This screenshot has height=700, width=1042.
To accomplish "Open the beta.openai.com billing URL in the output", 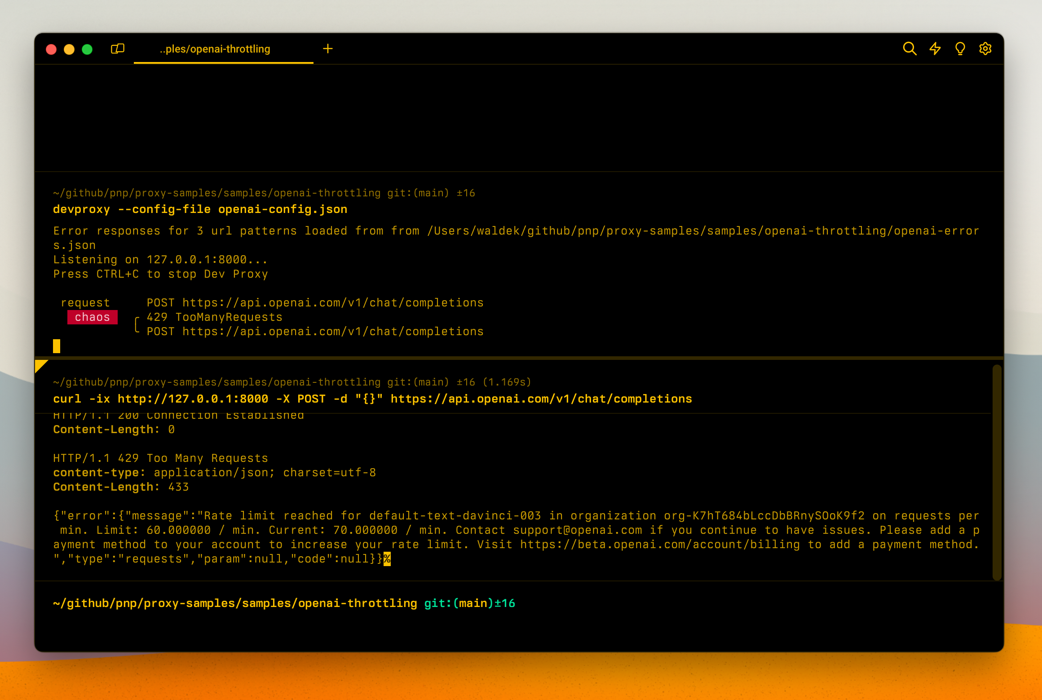I will pos(660,545).
